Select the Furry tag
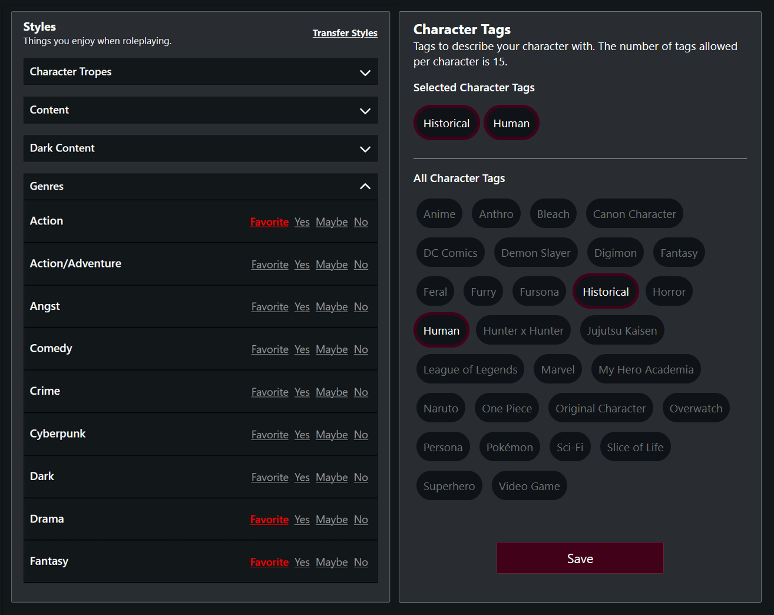This screenshot has height=615, width=774. pyautogui.click(x=484, y=292)
